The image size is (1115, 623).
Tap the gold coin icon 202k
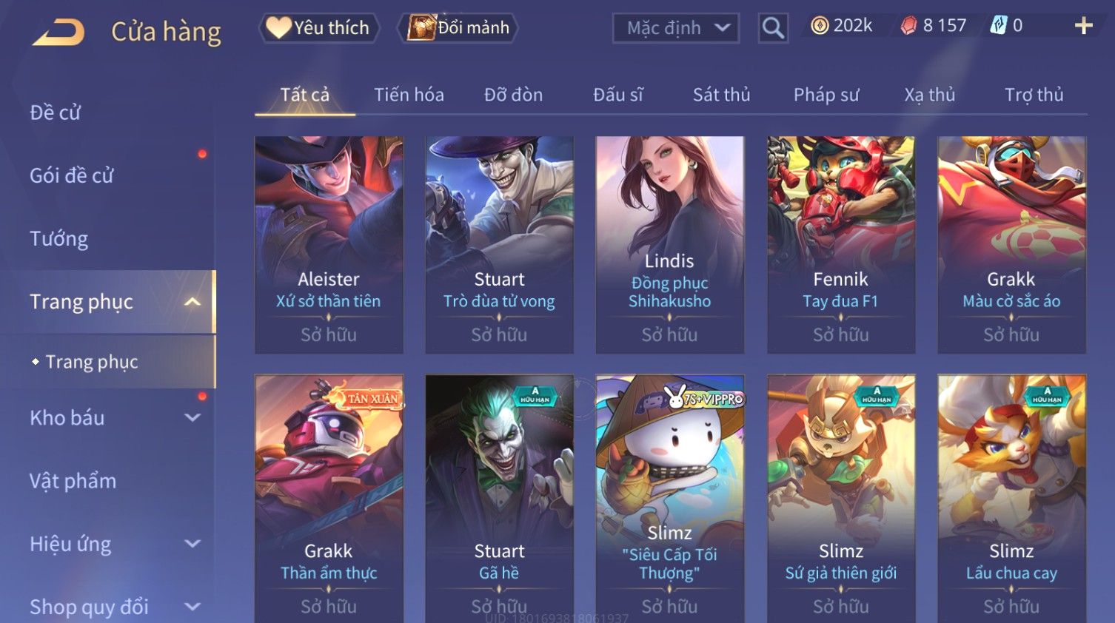pos(819,26)
